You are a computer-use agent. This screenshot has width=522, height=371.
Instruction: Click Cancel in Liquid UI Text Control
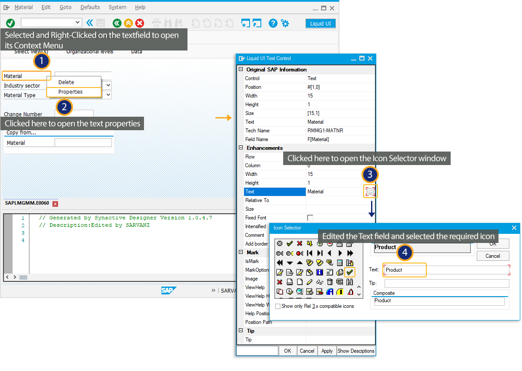(307, 351)
